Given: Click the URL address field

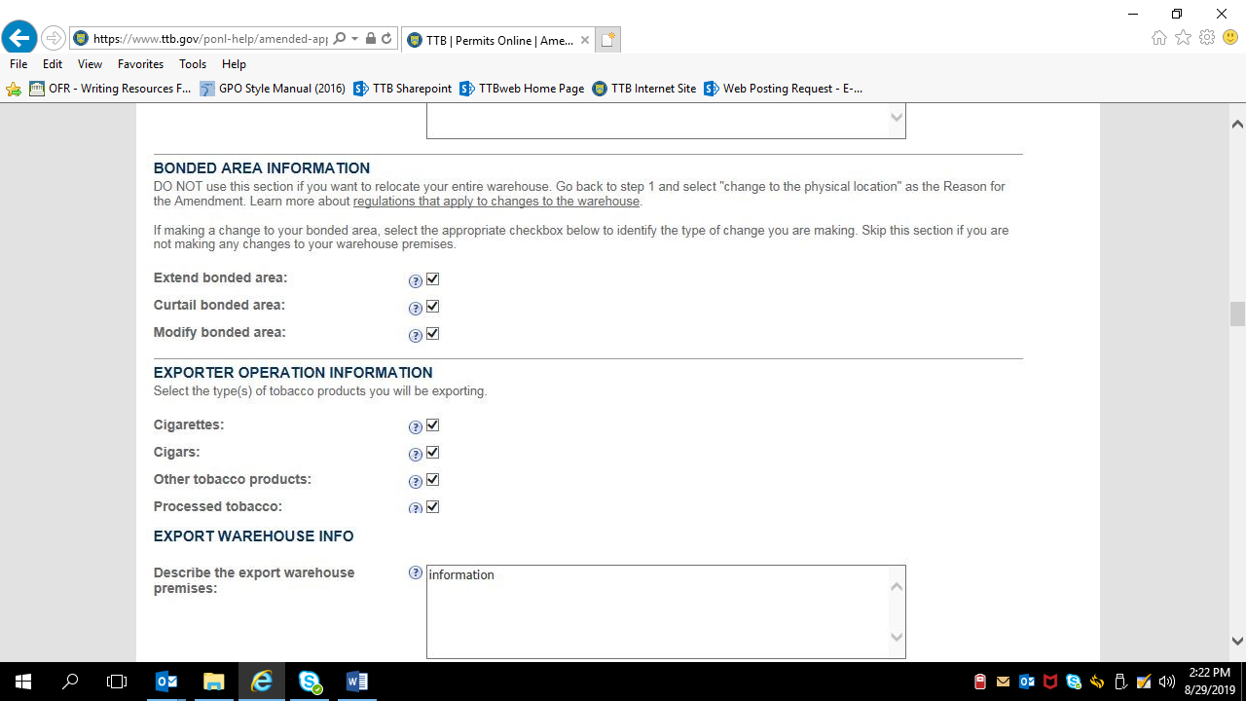Looking at the screenshot, I should tap(210, 39).
